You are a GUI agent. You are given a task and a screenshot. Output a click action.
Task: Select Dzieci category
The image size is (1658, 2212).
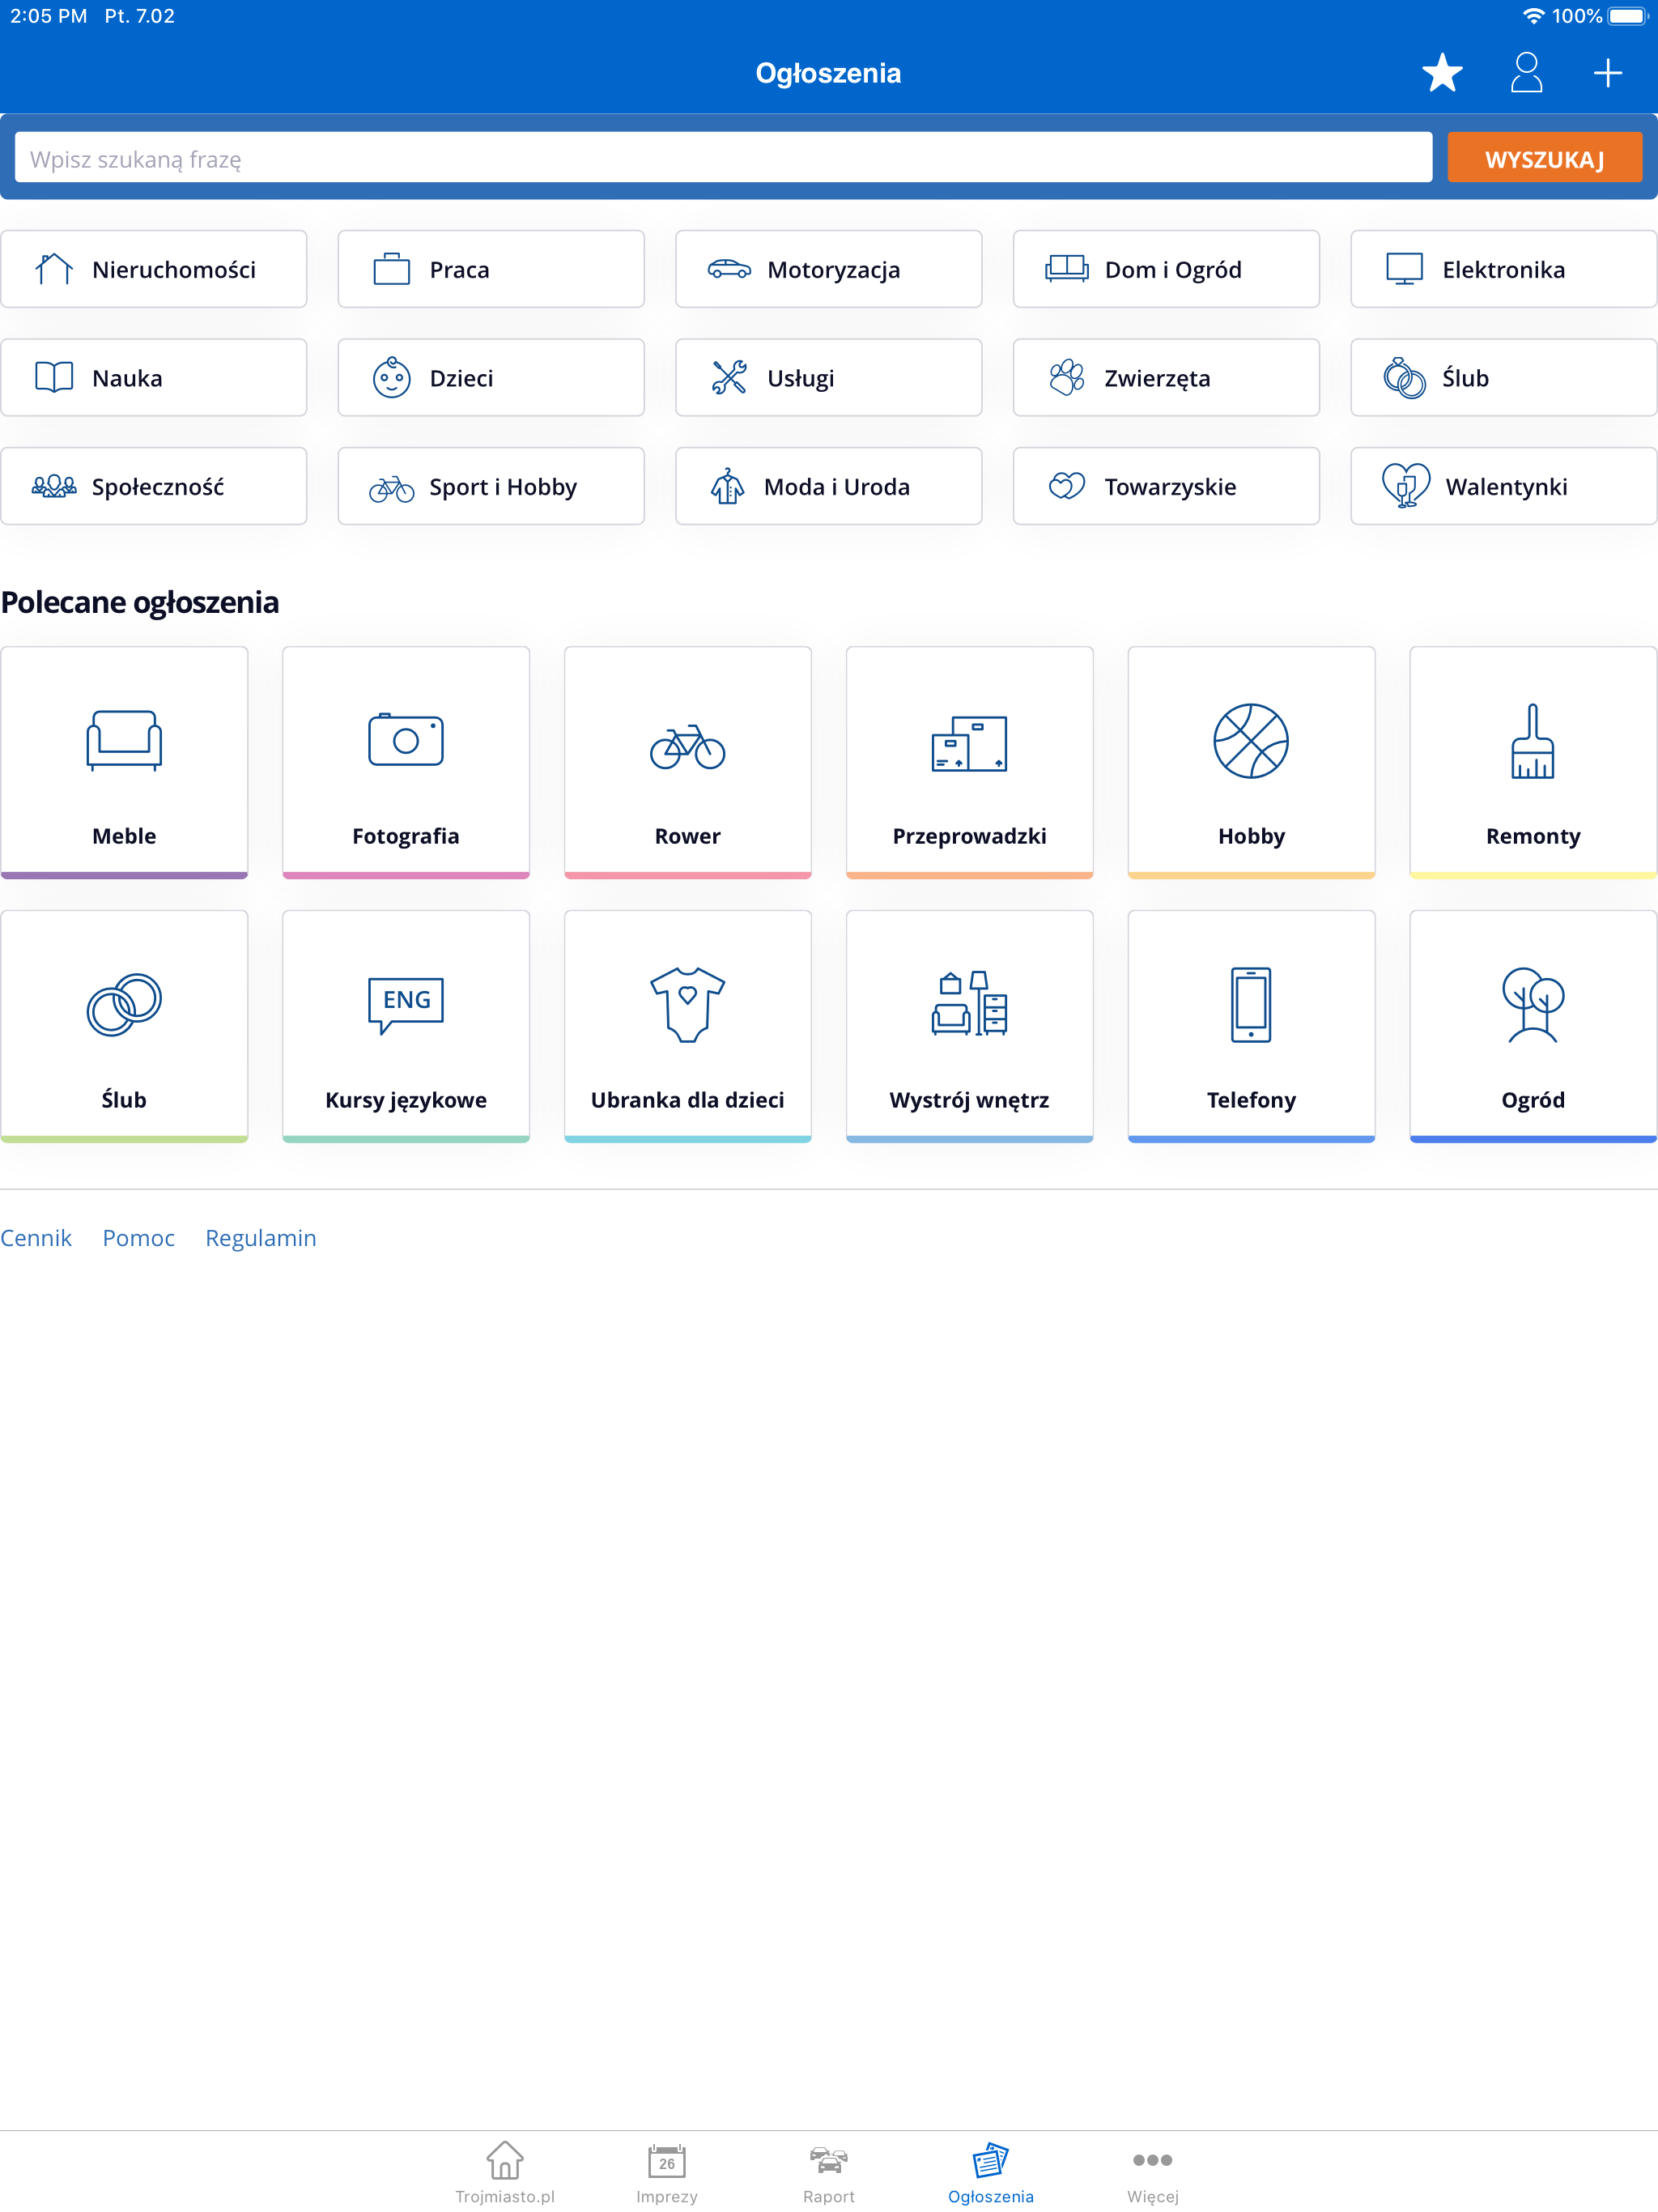click(491, 378)
